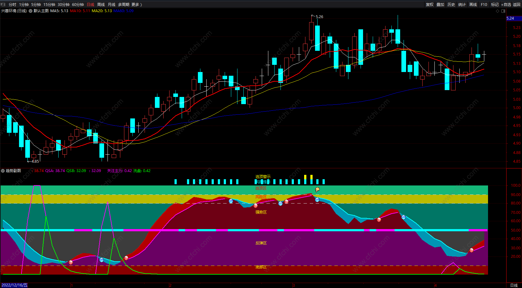Click the yellow MA20: 5.13 label
The height and width of the screenshot is (288, 522).
[x=102, y=11]
